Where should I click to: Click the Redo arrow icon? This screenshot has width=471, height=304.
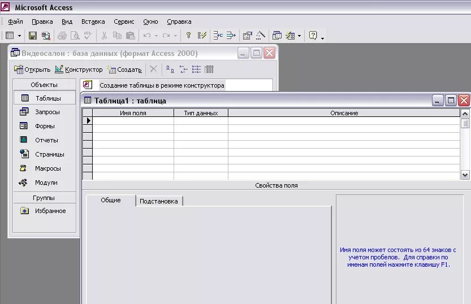pos(166,36)
